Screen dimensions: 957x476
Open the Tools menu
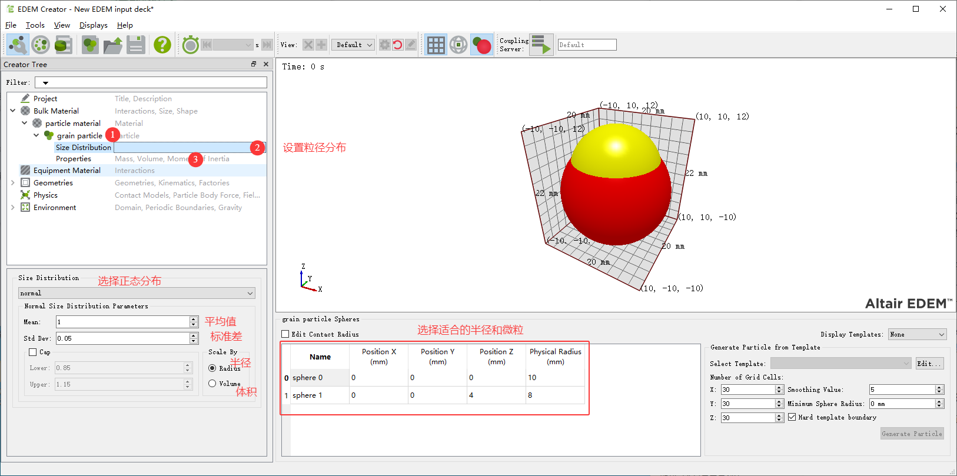(x=35, y=25)
